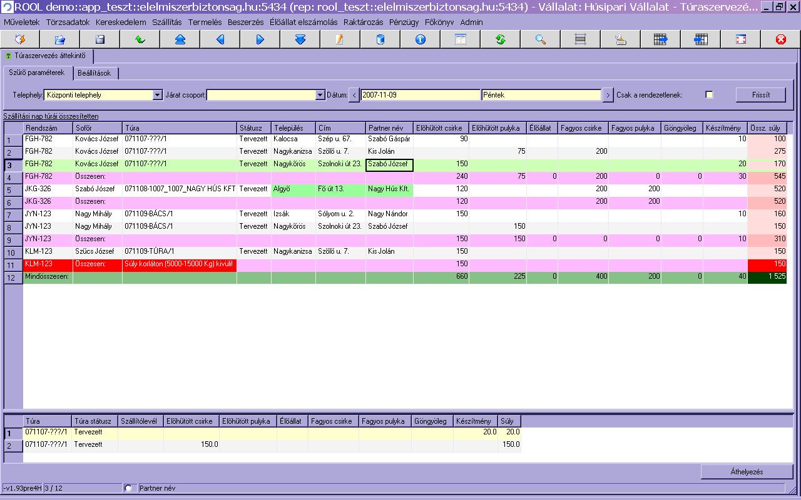
Task: Click the Frissít button
Action: pyautogui.click(x=760, y=95)
